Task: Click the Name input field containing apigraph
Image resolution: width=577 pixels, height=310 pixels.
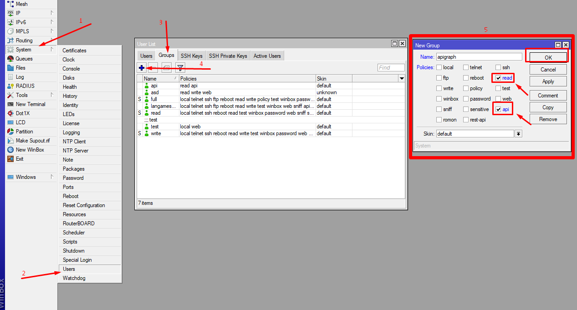Action: click(x=479, y=57)
